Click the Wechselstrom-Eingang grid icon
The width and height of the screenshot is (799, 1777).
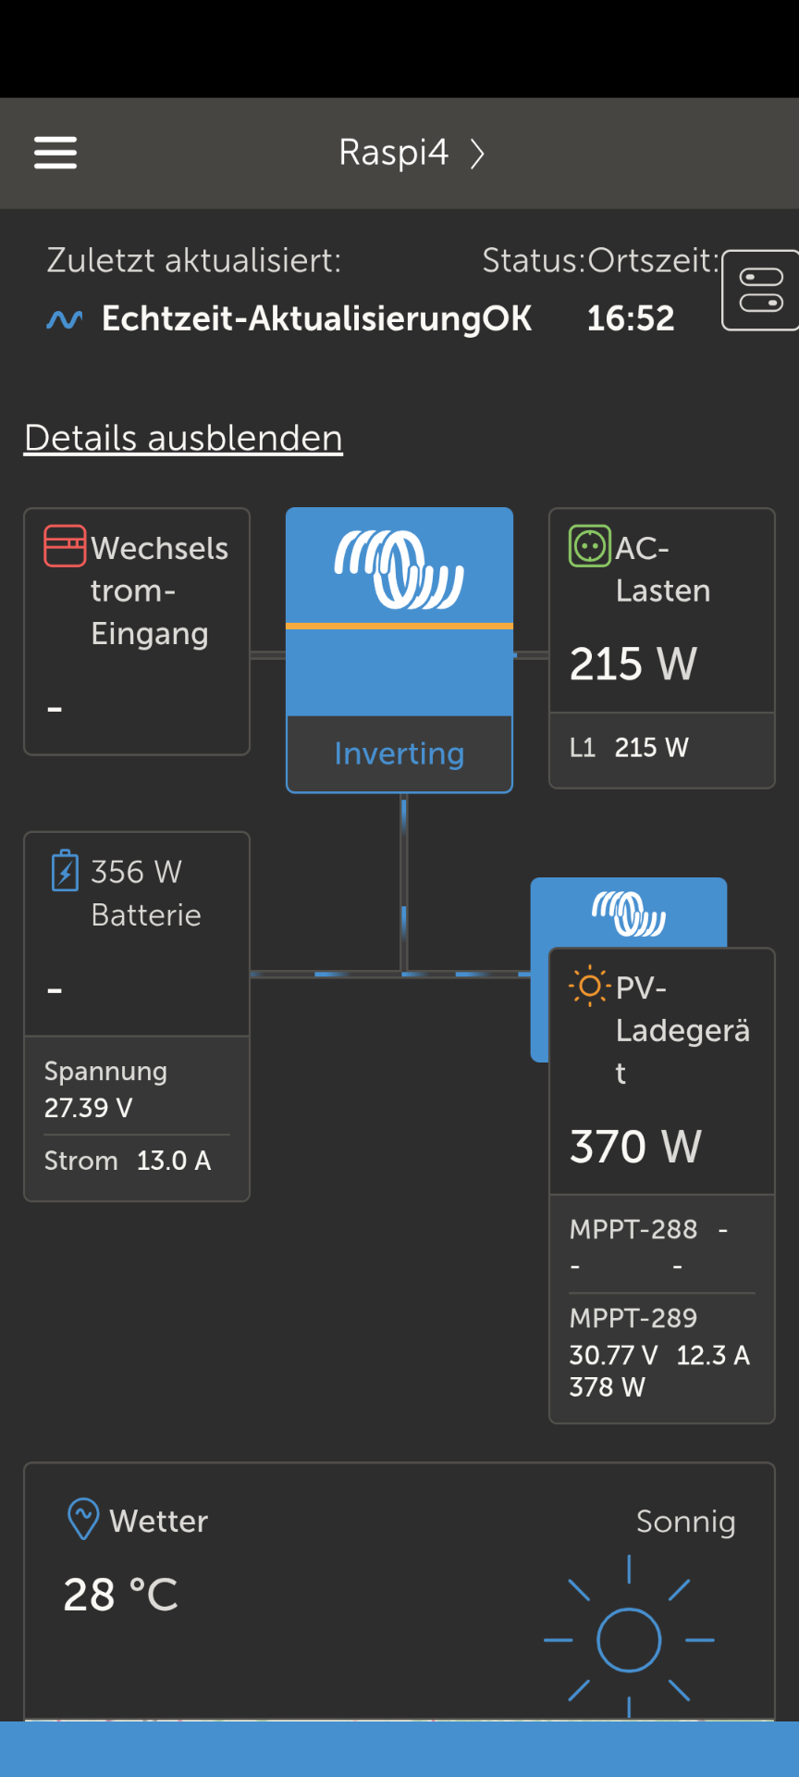65,546
